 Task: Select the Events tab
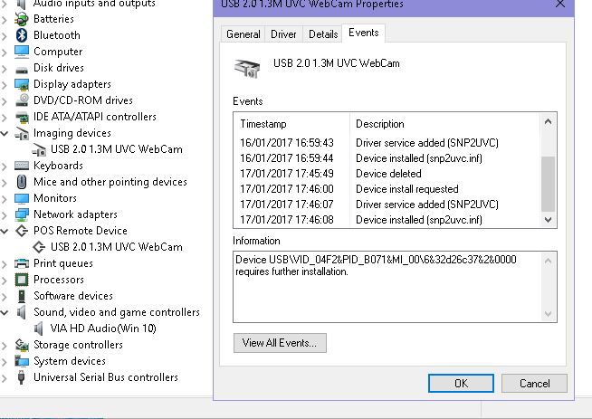[364, 33]
